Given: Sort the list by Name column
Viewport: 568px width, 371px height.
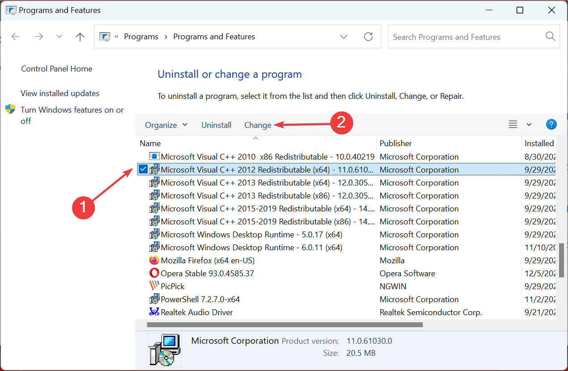Looking at the screenshot, I should click(256, 143).
